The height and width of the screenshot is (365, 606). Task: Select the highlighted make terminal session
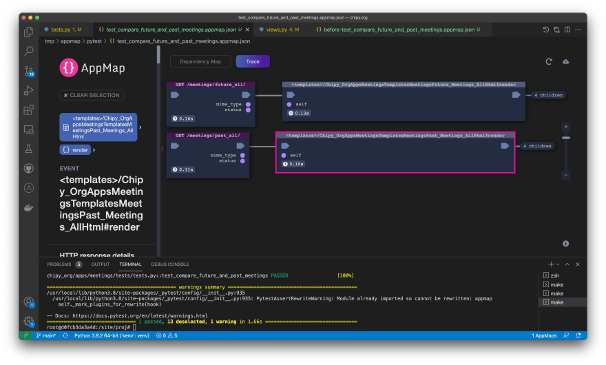coord(563,302)
